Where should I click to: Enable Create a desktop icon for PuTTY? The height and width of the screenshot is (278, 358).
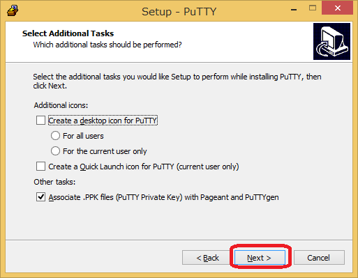pos(40,121)
